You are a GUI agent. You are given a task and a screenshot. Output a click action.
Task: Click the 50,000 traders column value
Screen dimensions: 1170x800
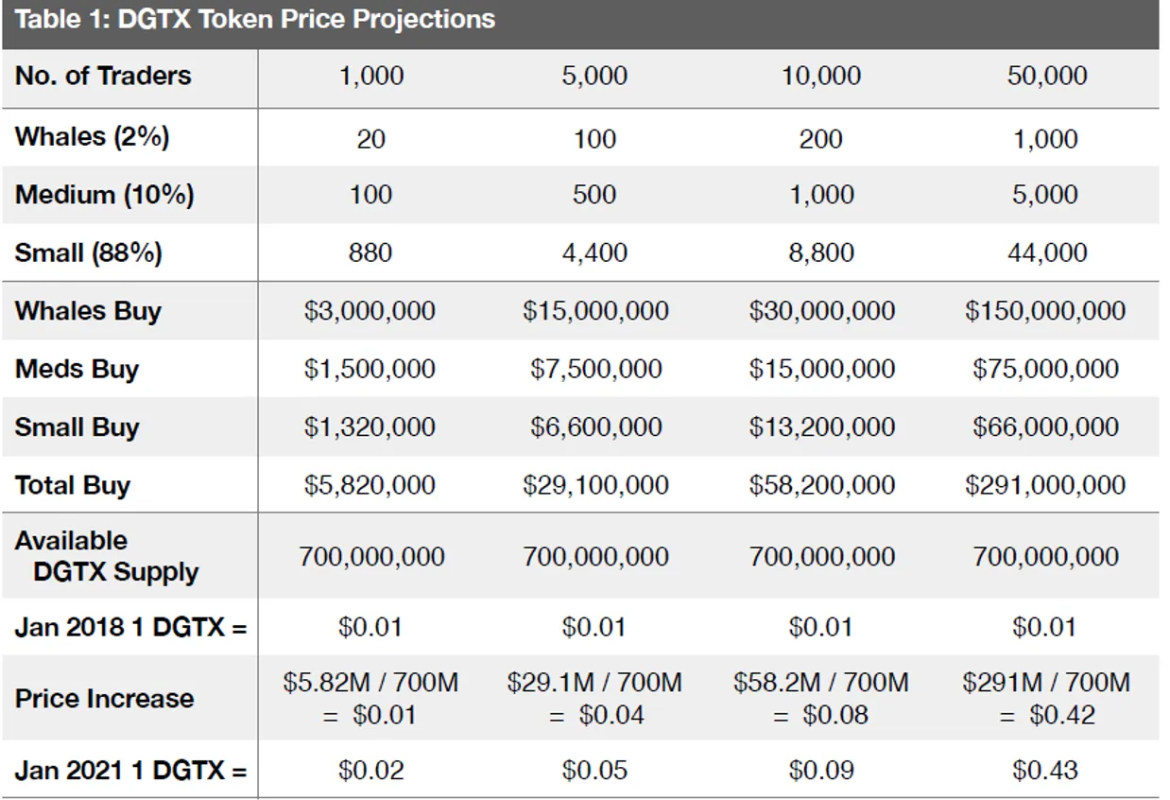click(1047, 77)
